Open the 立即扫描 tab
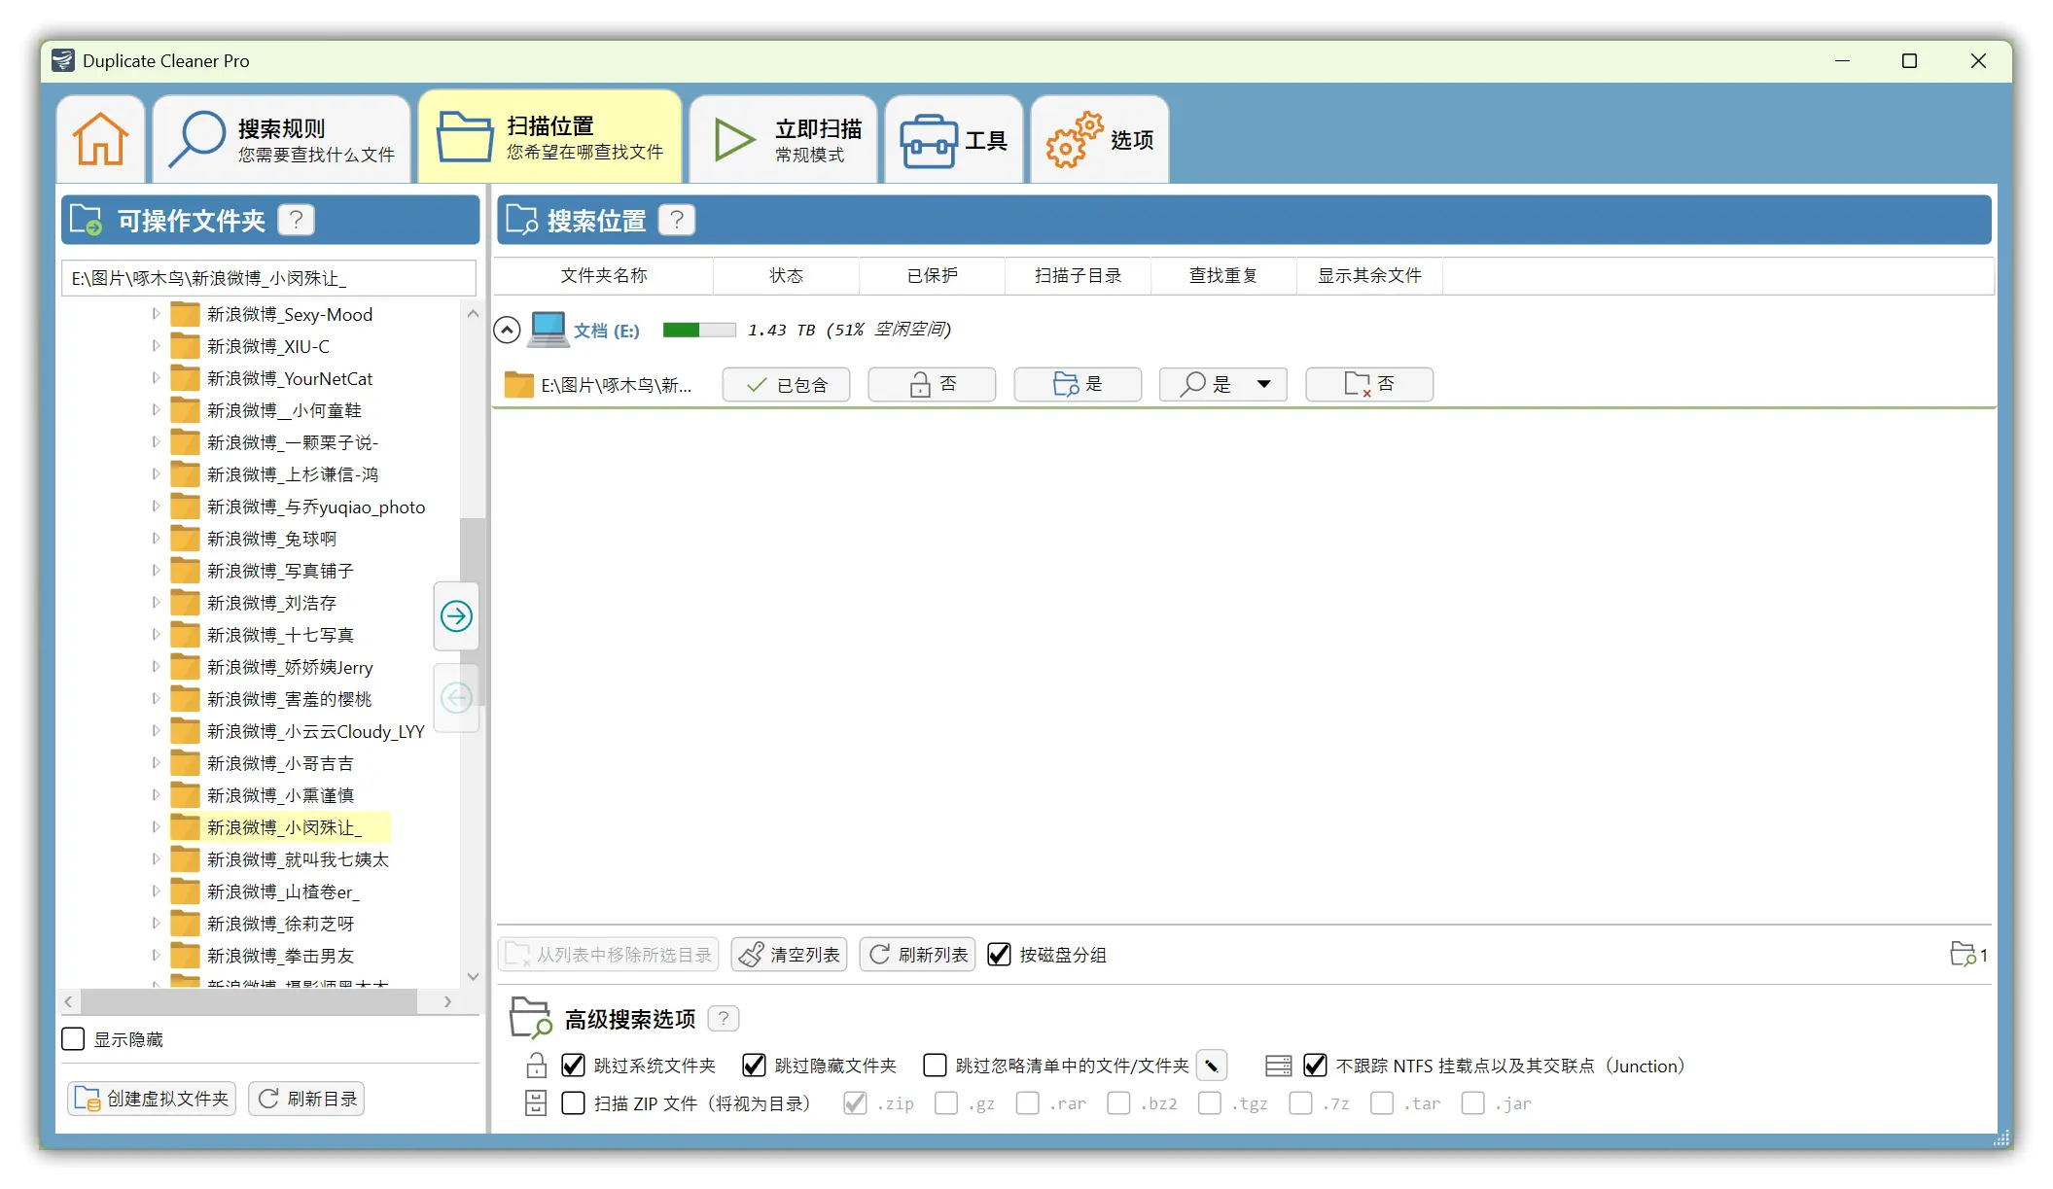 tap(783, 139)
